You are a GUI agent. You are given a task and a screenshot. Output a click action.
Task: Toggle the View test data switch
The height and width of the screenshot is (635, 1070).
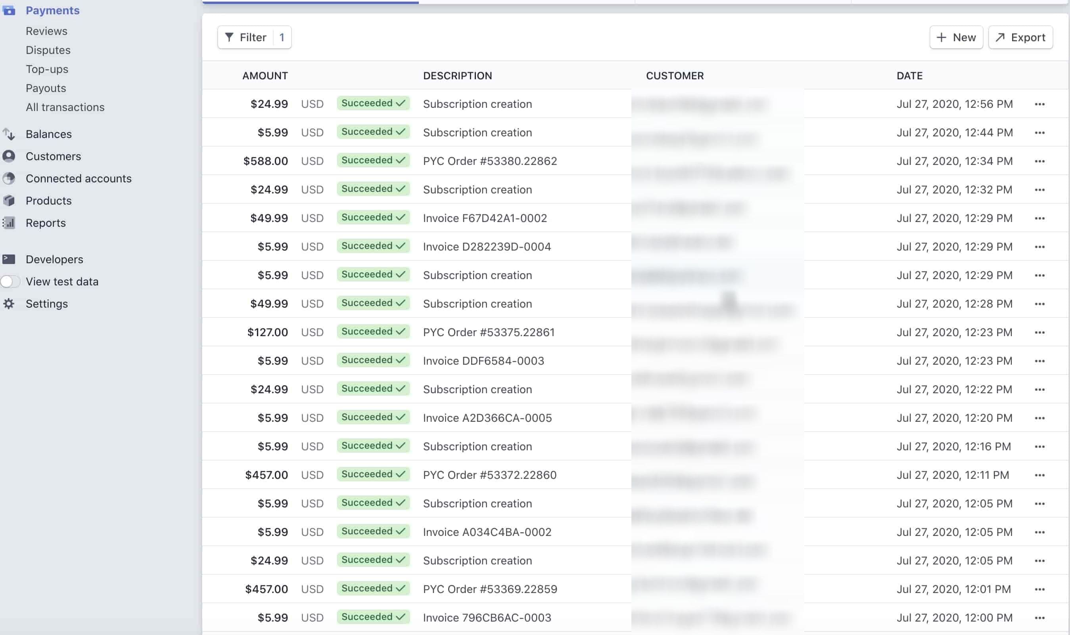10,281
